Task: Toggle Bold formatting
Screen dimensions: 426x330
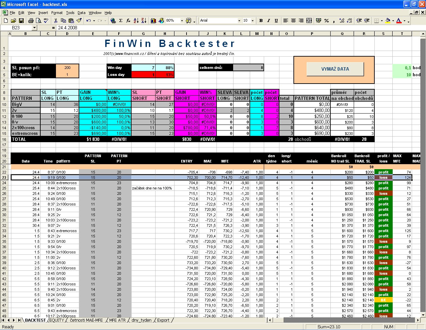Action: tap(261, 21)
